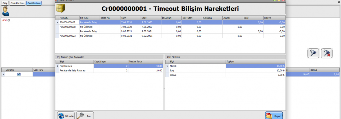Select row PS0000000002

pyautogui.click(x=170, y=22)
